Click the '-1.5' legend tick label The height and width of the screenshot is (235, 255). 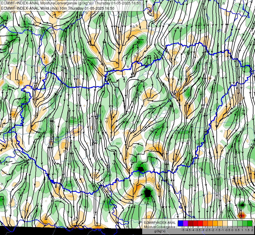(x=217, y=230)
